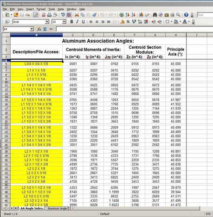The width and height of the screenshot is (213, 217).
Task: Open the File menu
Action: click(x=5, y=9)
